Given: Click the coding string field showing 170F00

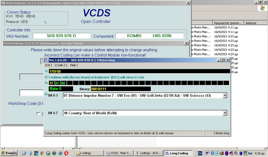Looking at the screenshot, I should (139, 71).
